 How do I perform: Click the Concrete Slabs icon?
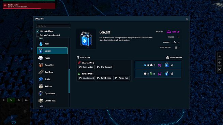coord(41,100)
